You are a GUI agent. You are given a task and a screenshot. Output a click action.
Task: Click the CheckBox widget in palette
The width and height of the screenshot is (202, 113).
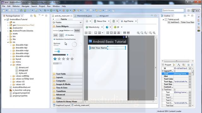coord(69,35)
